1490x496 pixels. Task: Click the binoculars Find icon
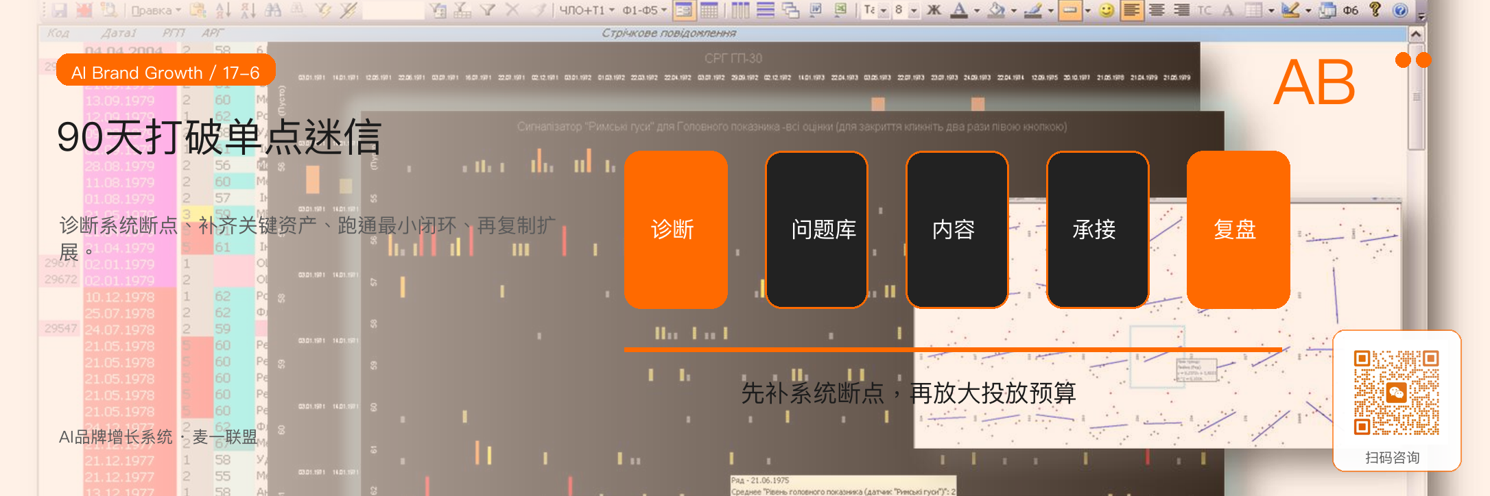tap(273, 10)
